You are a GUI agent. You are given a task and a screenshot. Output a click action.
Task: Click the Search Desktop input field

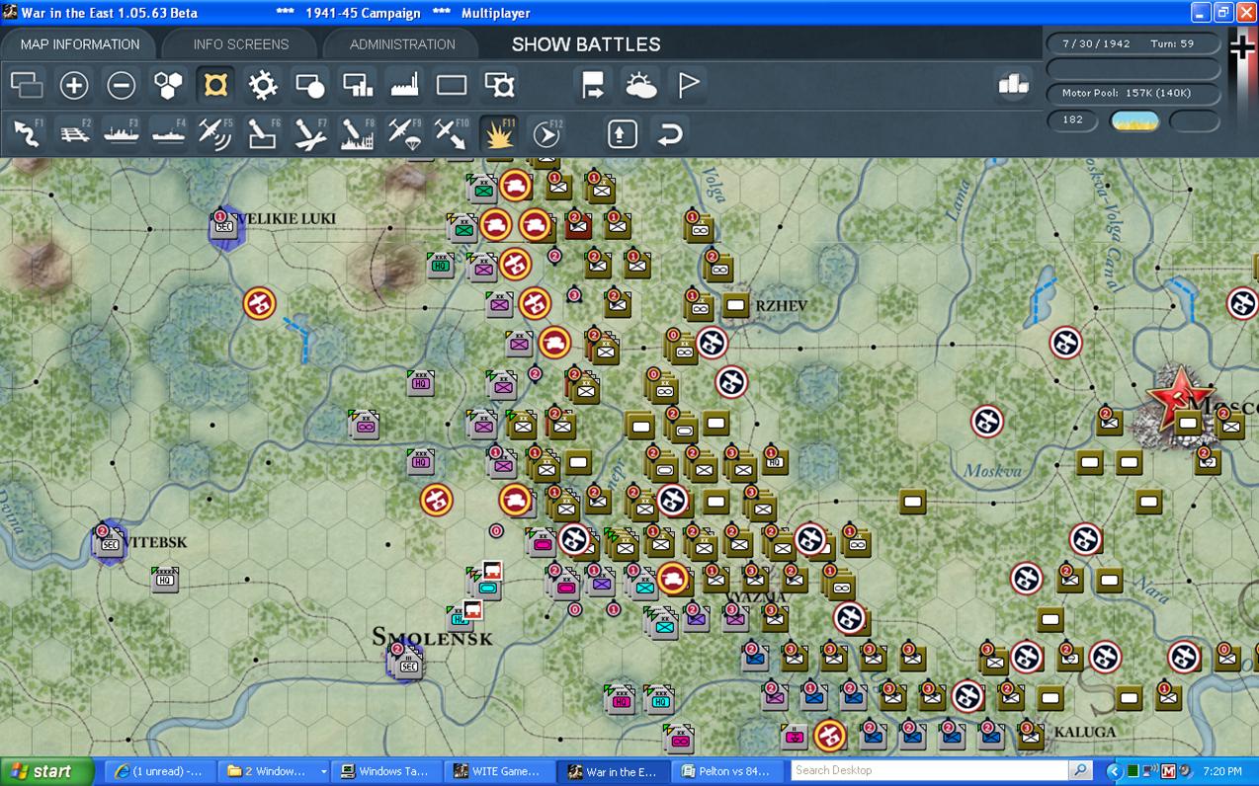pyautogui.click(x=929, y=770)
